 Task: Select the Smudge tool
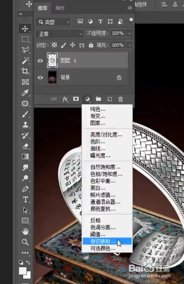[25, 168]
